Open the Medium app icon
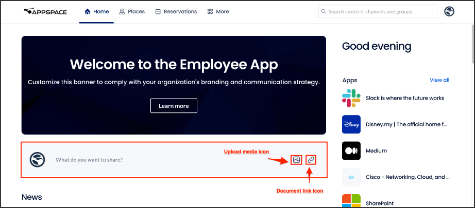475x208 pixels. pos(351,150)
